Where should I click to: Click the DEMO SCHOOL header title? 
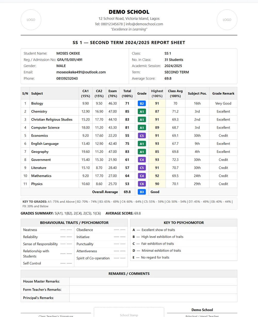(x=129, y=12)
